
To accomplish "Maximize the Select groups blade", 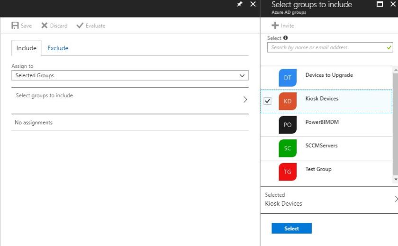I will click(380, 4).
